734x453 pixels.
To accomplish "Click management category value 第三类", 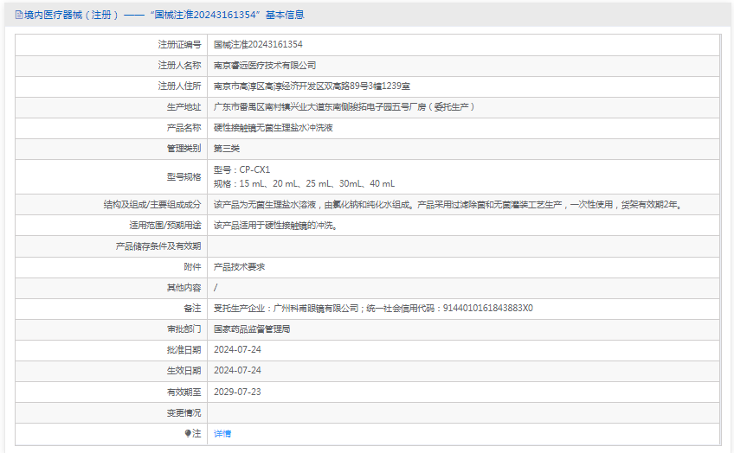I will click(227, 148).
